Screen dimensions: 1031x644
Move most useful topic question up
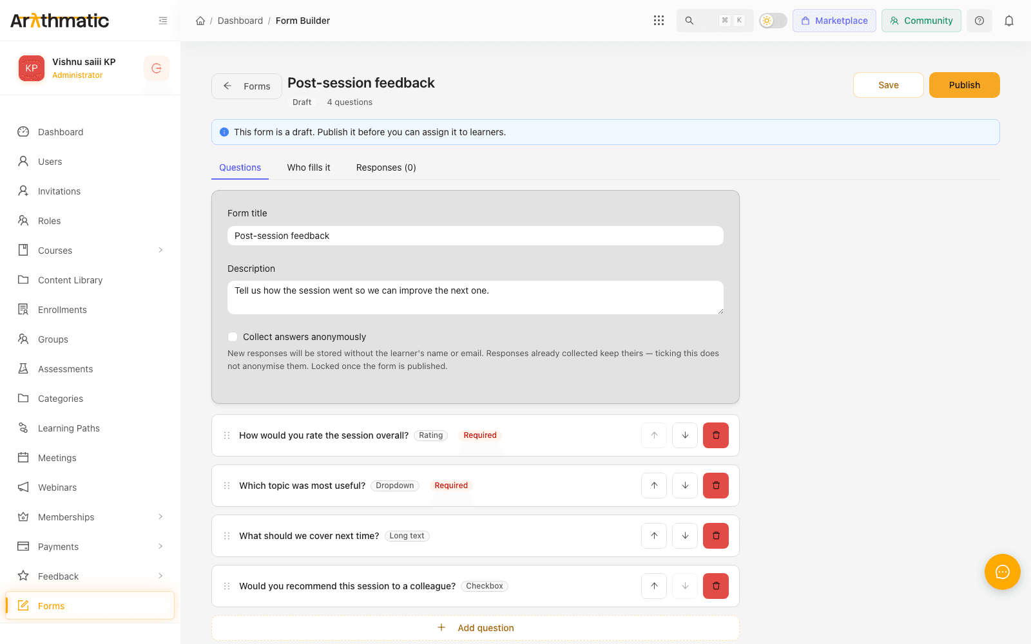point(654,486)
